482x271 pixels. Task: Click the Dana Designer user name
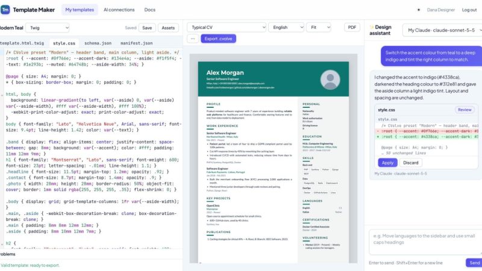[x=440, y=10]
